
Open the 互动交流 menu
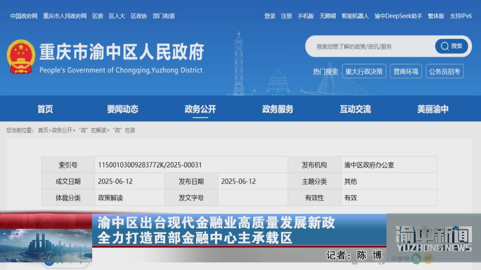[355, 109]
